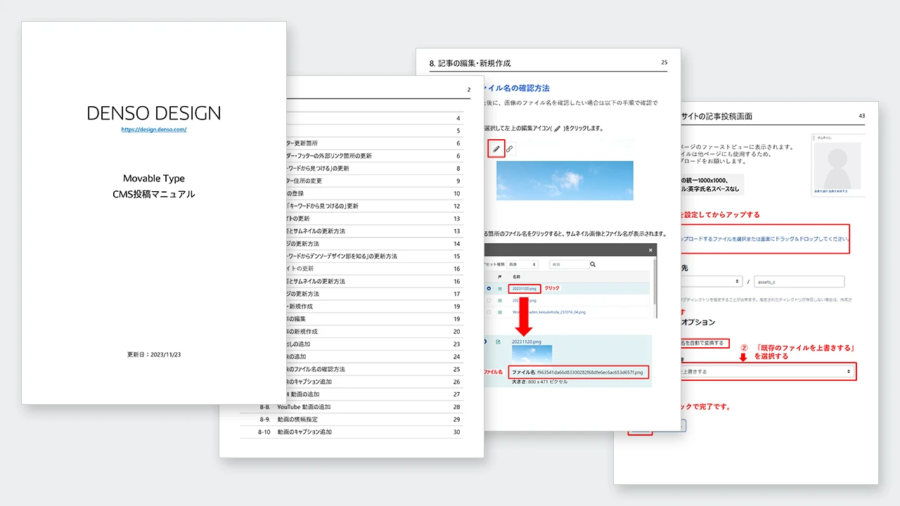Close the asset dialog with the X button
The image size is (900, 506).
[x=650, y=250]
